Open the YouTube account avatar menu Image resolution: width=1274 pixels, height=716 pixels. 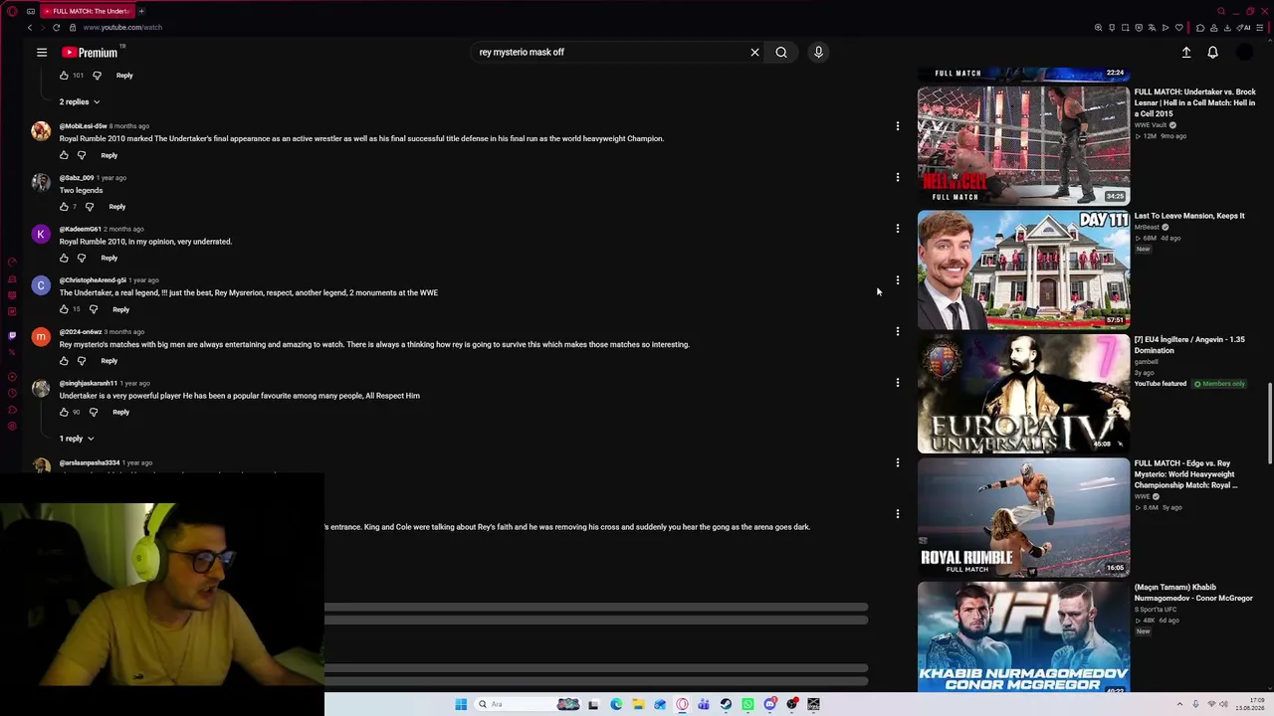click(1244, 52)
